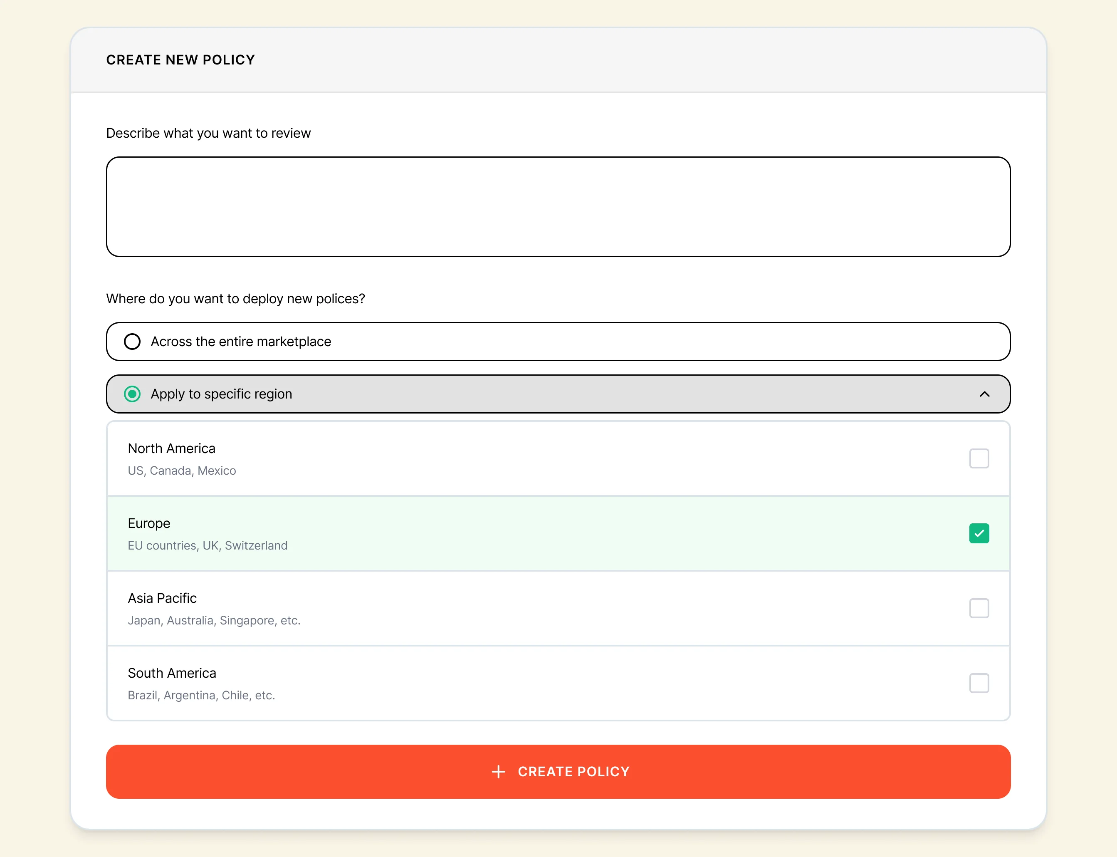
Task: Uncheck the Europe checkbox
Action: click(979, 533)
